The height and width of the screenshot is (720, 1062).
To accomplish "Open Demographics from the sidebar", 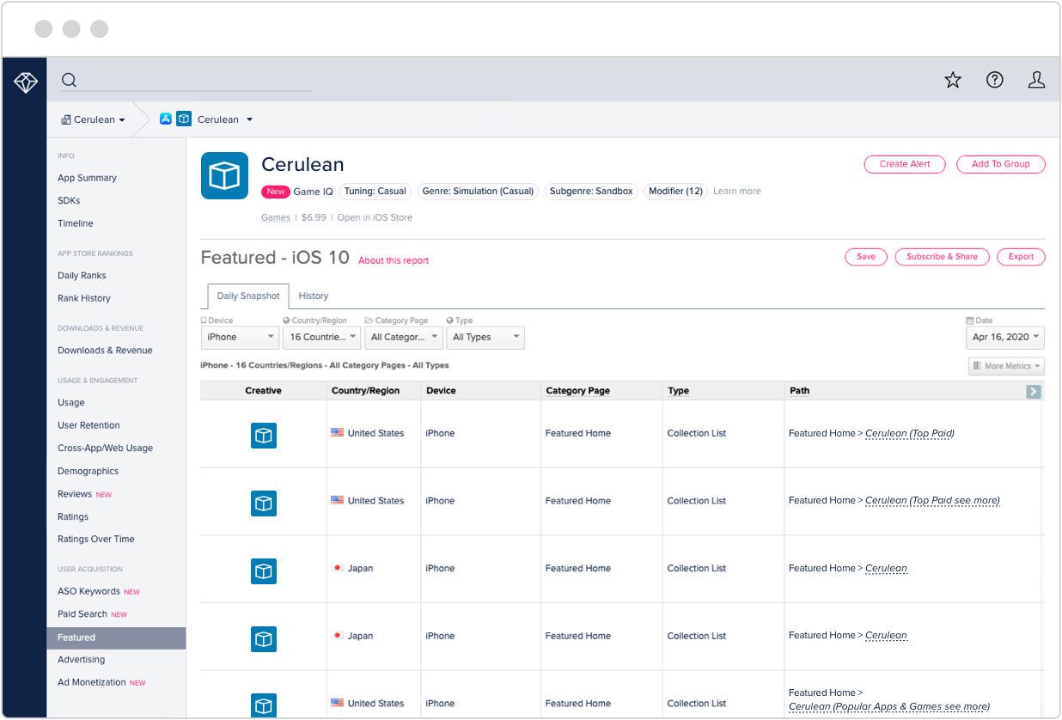I will 89,471.
